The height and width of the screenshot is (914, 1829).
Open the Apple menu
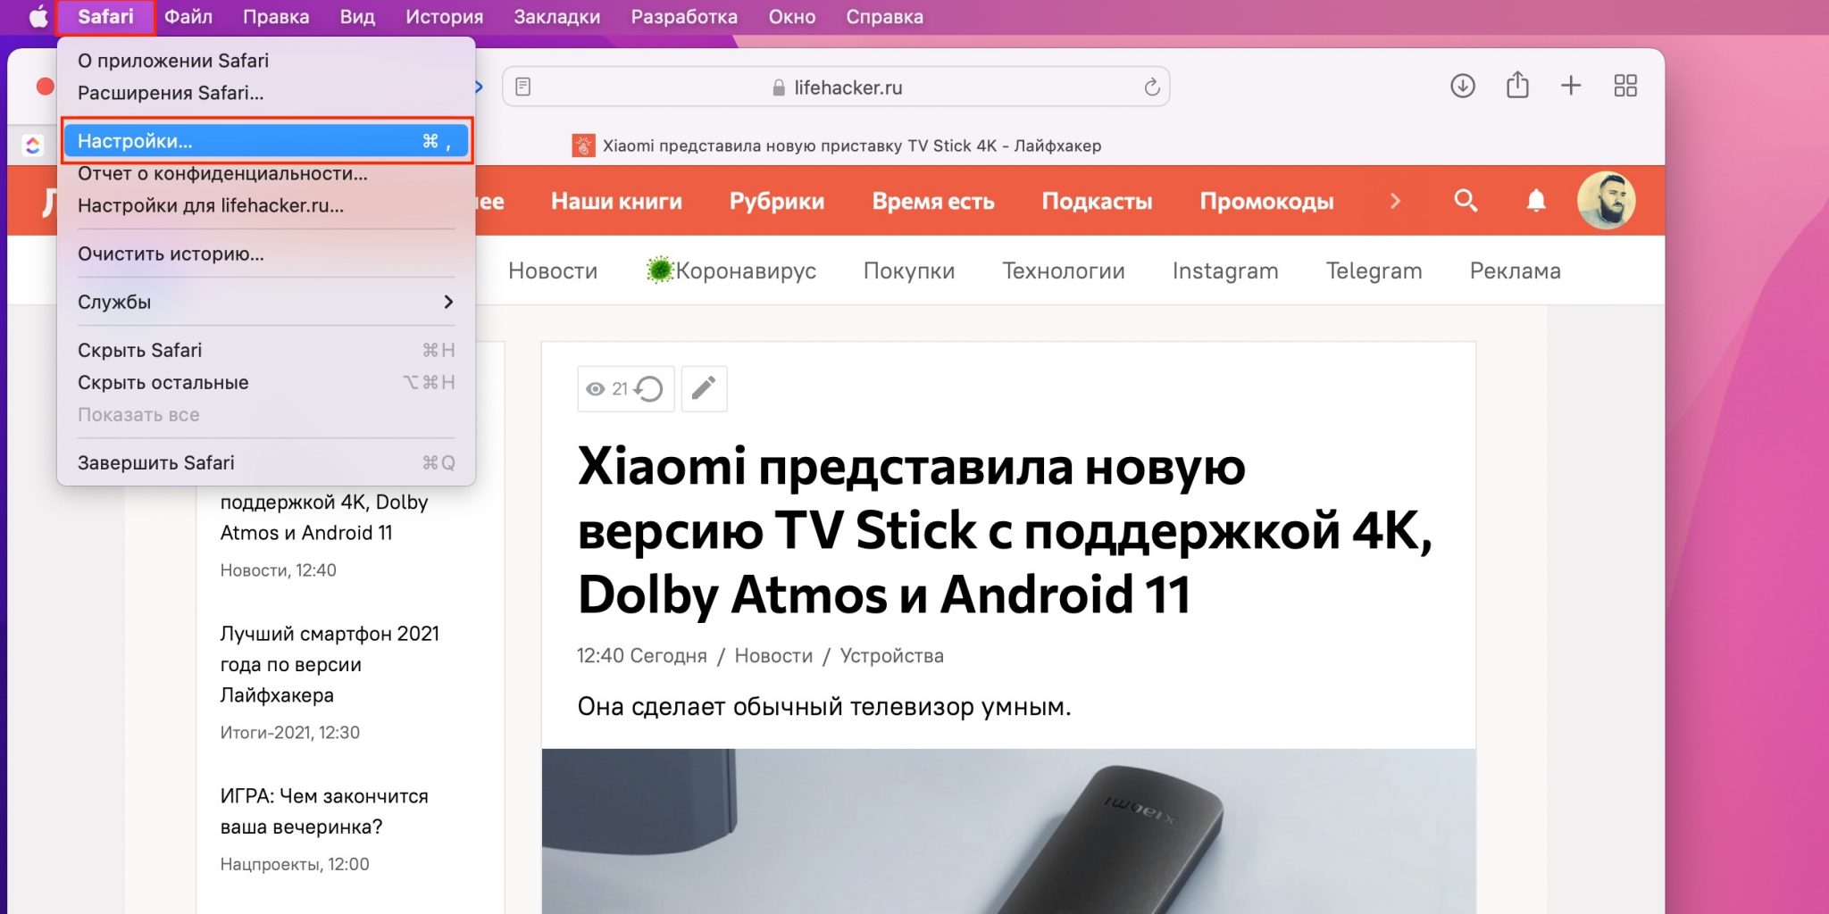pyautogui.click(x=38, y=17)
